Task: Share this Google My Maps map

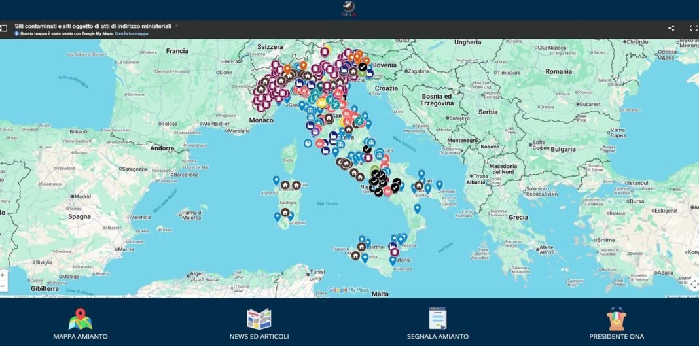Action: pyautogui.click(x=671, y=28)
